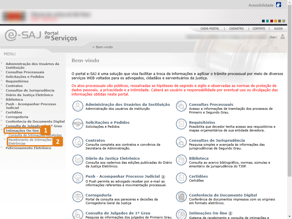292x219 pixels.
Task: Click the Diário da Justiça Eletrônico book icon
Action: tap(78, 160)
